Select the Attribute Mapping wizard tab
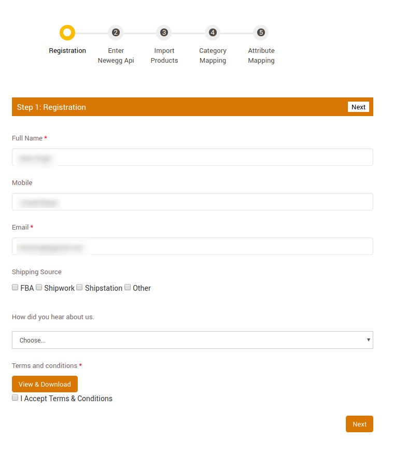The height and width of the screenshot is (454, 393). pyautogui.click(x=261, y=55)
